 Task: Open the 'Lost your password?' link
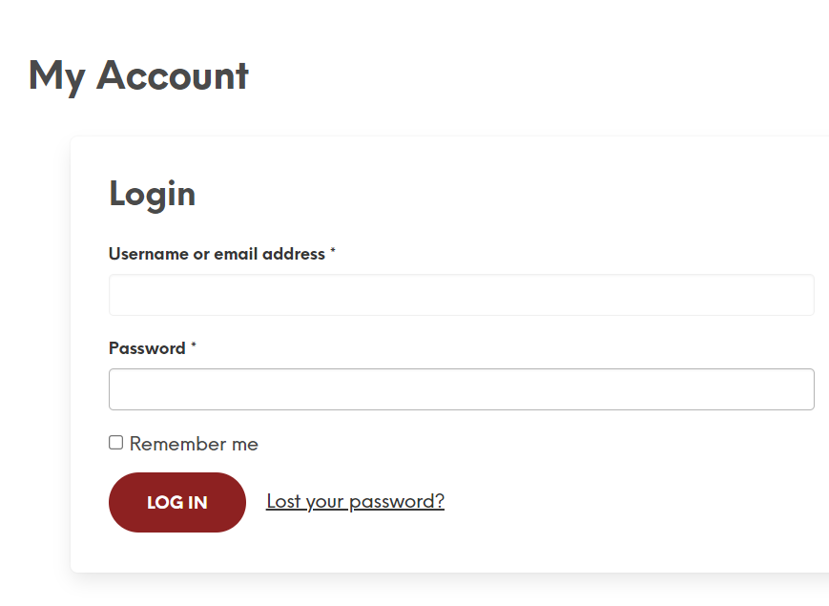(355, 501)
